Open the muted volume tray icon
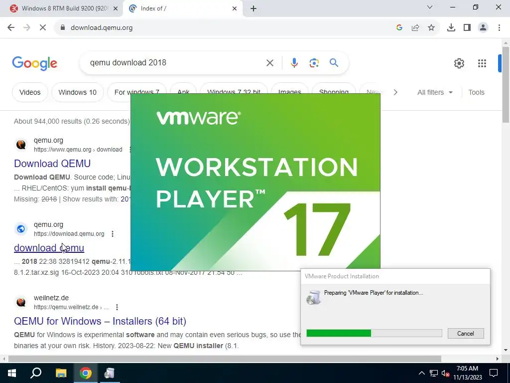This screenshot has width=510, height=383. (x=446, y=373)
